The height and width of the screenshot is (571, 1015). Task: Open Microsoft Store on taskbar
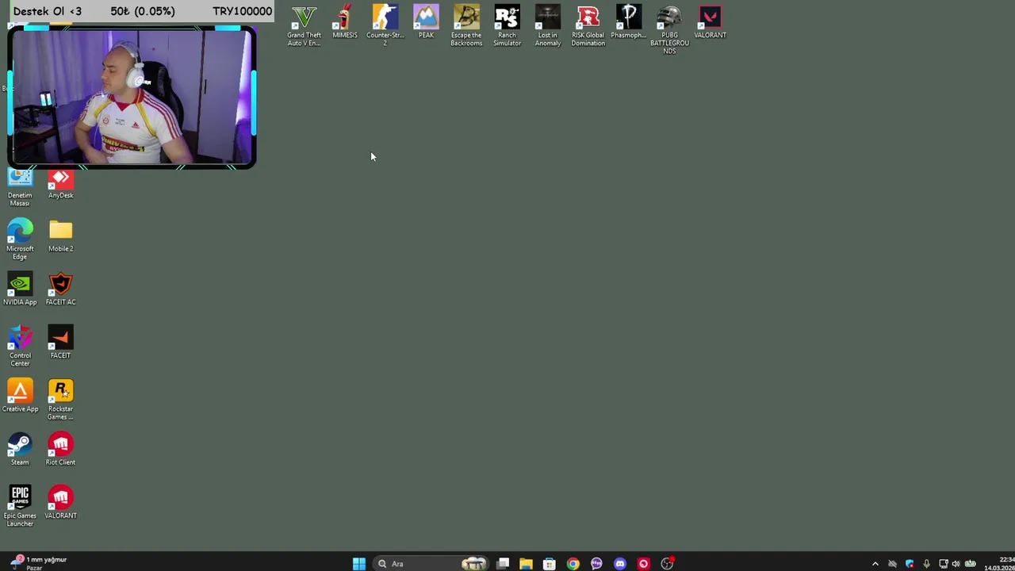coord(549,564)
